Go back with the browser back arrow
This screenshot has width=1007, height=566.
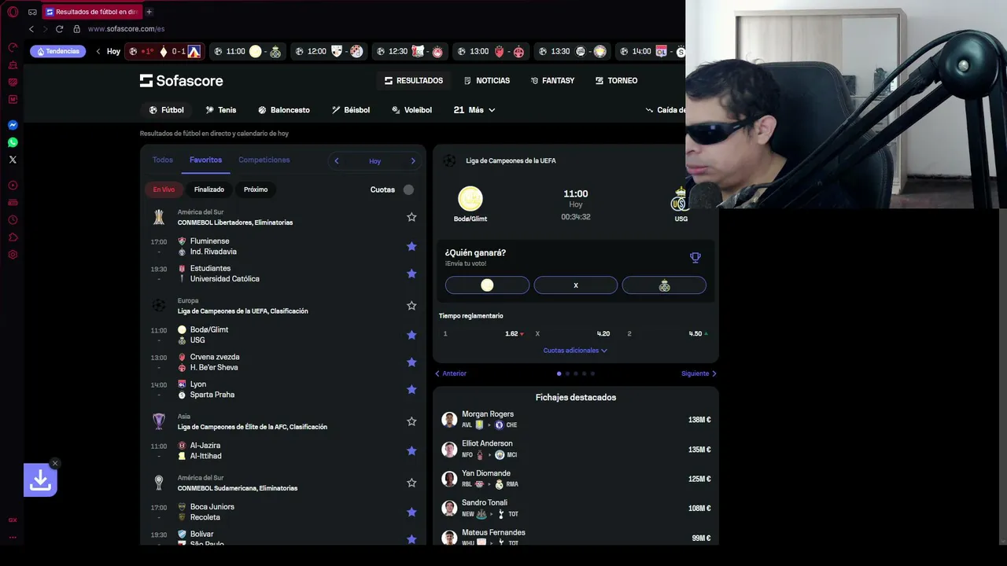point(31,29)
